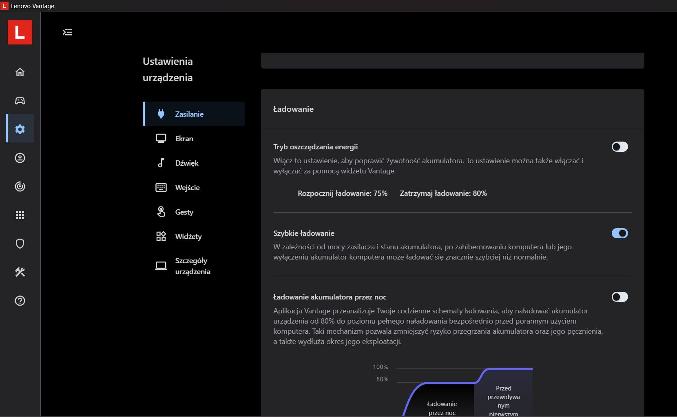Click the Szybkie ładowanie label
Viewport: 677px width, 417px height.
tap(304, 233)
